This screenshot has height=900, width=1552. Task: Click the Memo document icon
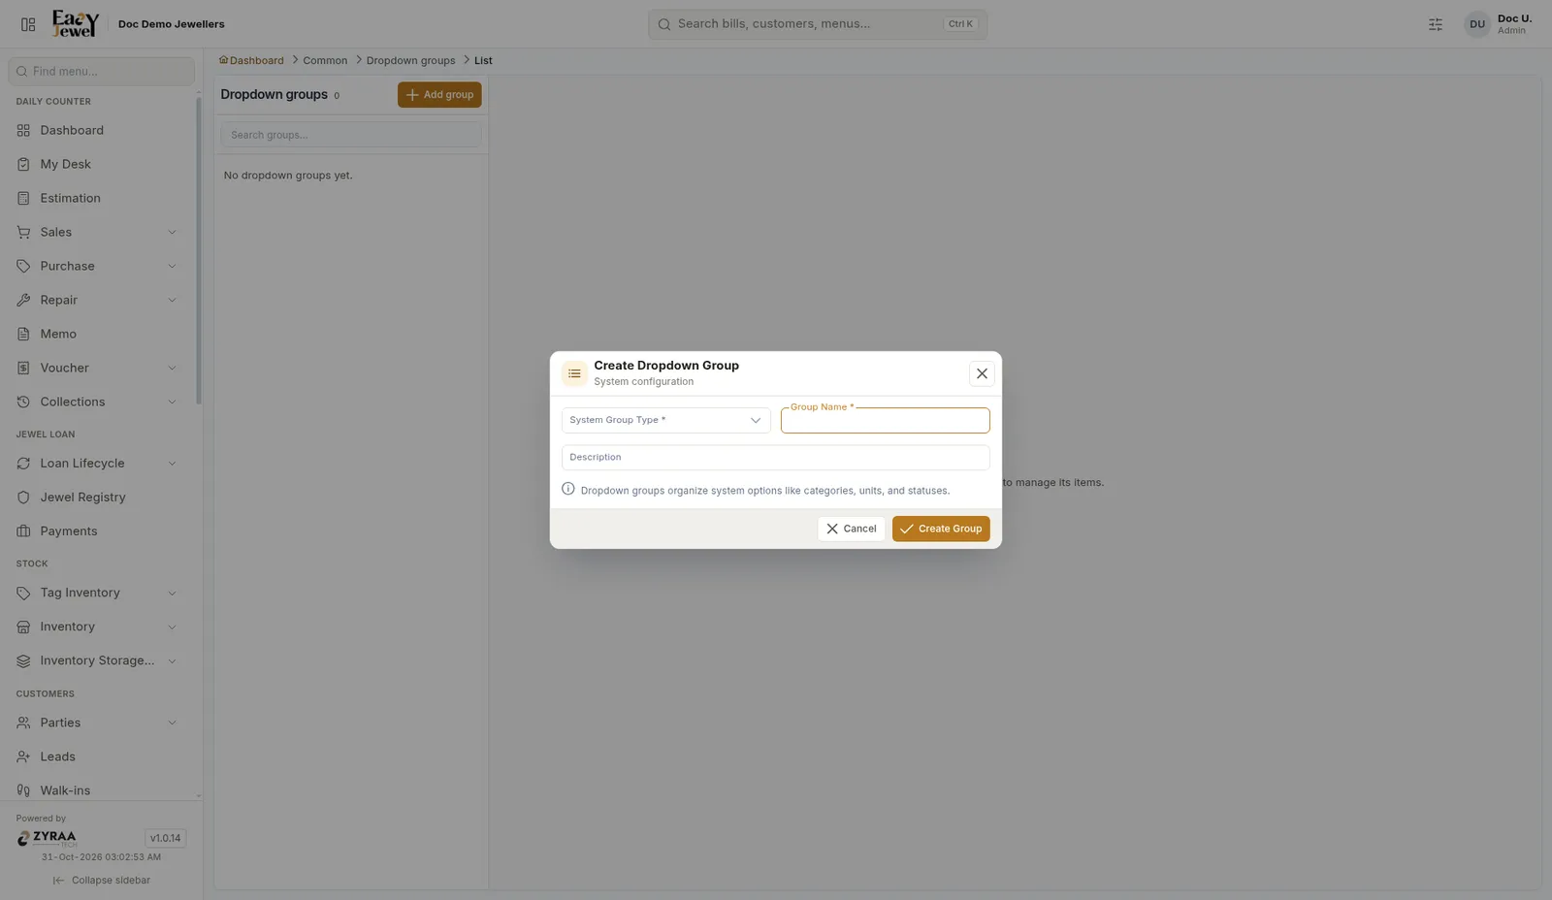[23, 334]
